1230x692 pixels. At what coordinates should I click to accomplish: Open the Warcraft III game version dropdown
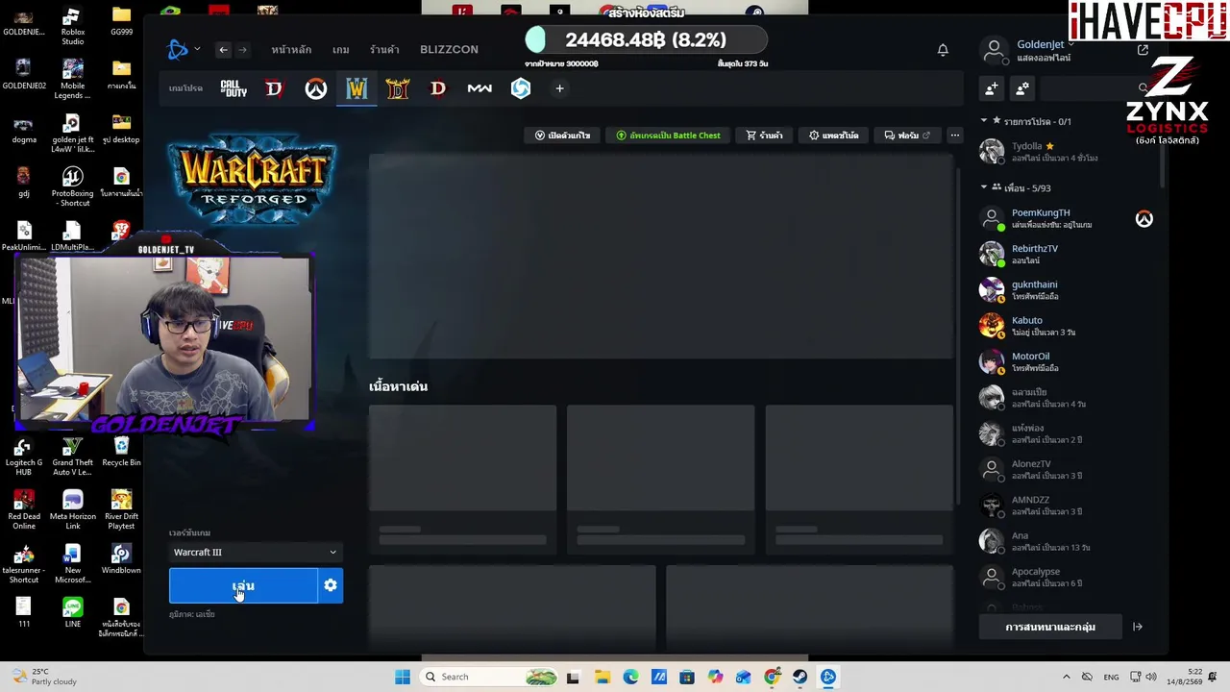tap(255, 552)
